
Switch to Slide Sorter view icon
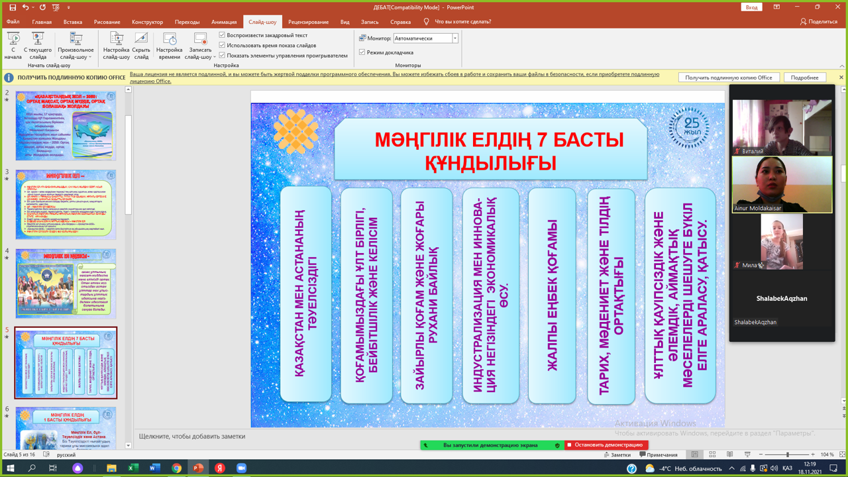[712, 455]
